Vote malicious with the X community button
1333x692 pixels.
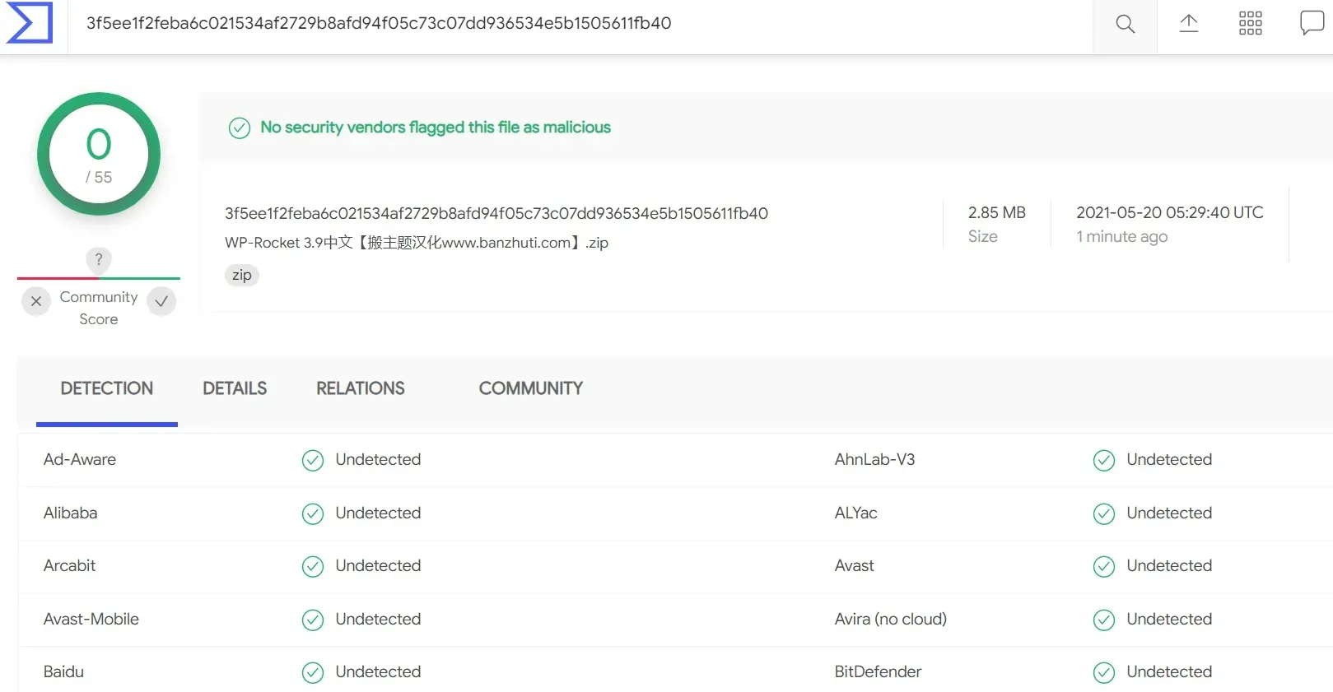tap(36, 301)
